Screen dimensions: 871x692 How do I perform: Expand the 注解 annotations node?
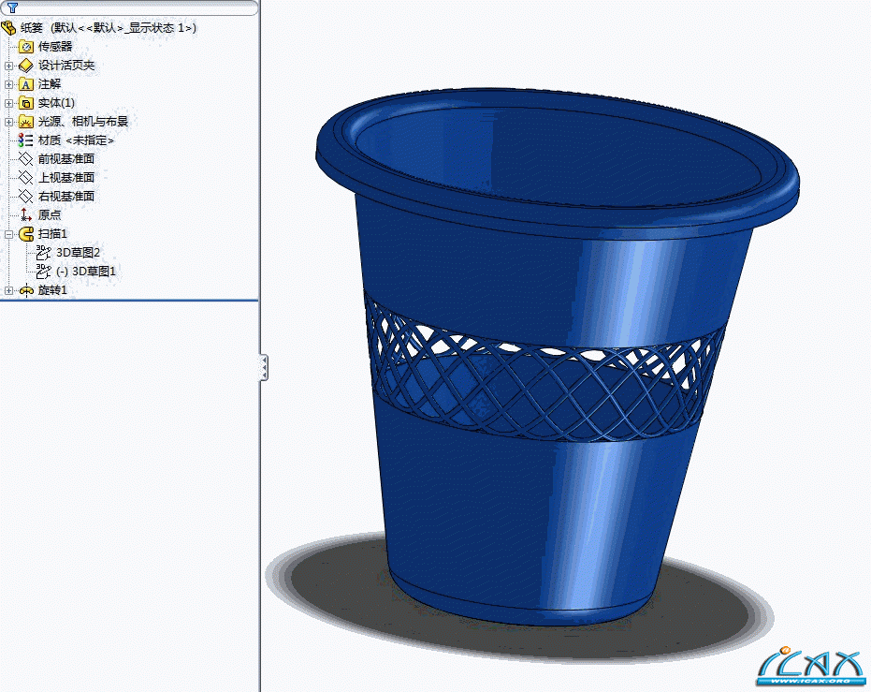8,84
